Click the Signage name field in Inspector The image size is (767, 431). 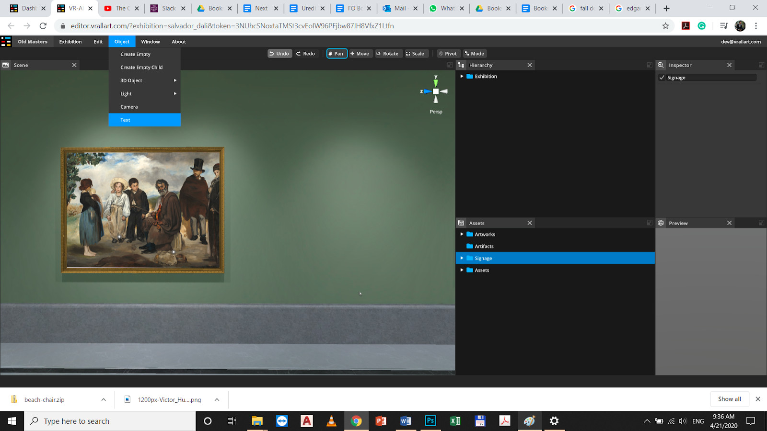(x=711, y=78)
